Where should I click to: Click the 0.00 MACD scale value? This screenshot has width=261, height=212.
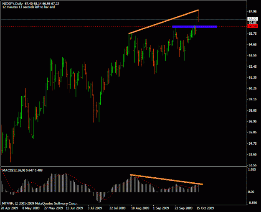click(251, 192)
